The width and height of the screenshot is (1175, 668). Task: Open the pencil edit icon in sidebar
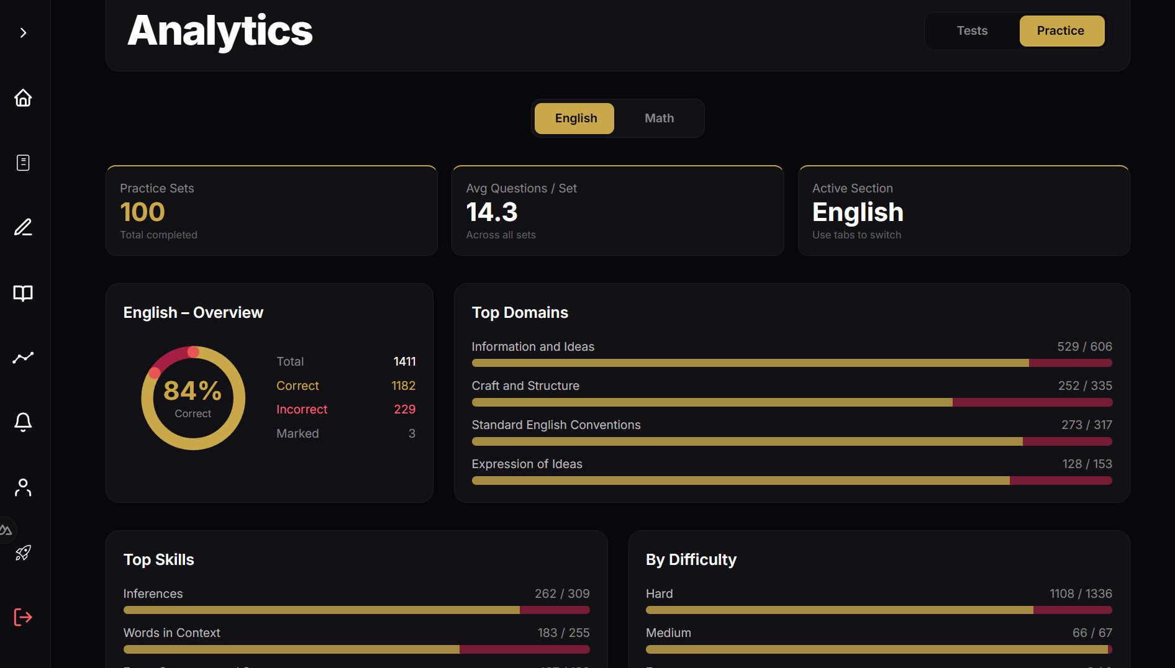23,227
